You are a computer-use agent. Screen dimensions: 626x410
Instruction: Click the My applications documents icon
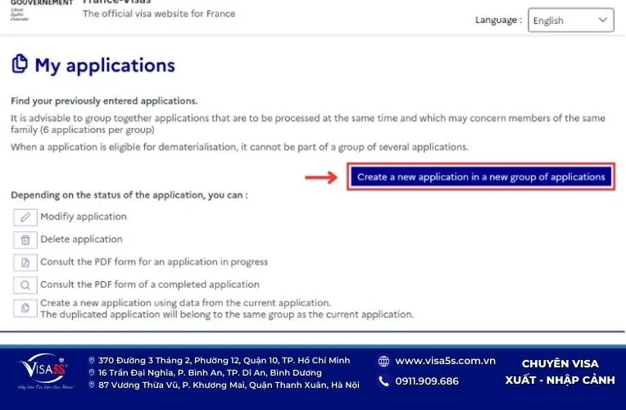tap(20, 64)
